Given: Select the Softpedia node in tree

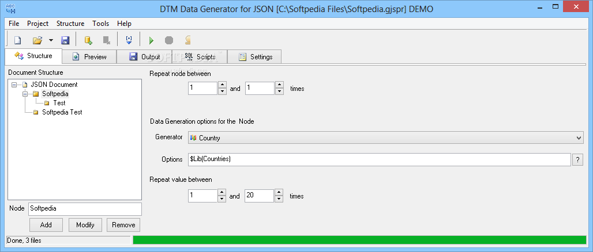Looking at the screenshot, I should point(55,94).
